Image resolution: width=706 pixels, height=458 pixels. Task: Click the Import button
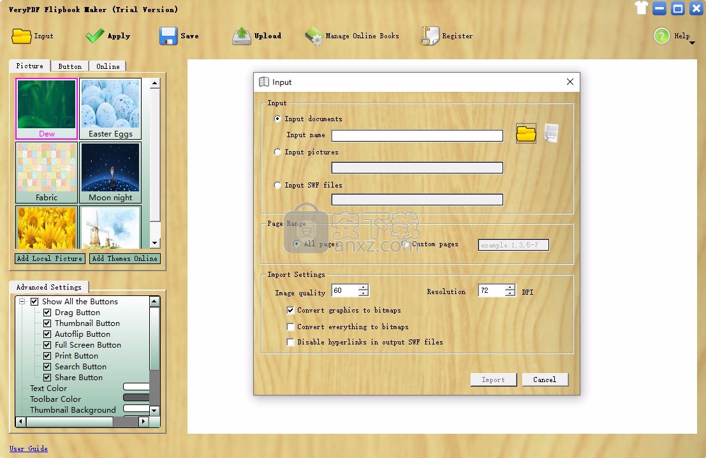494,380
